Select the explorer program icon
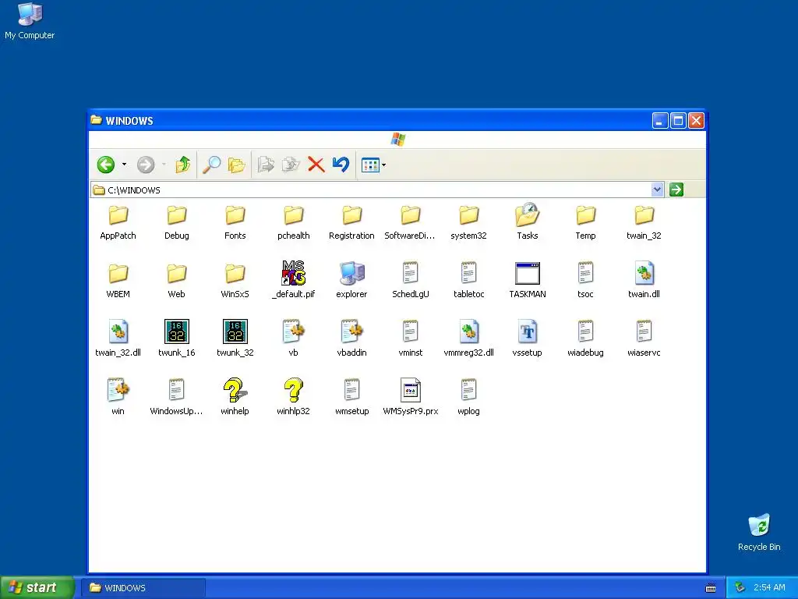The height and width of the screenshot is (599, 798). 351,280
